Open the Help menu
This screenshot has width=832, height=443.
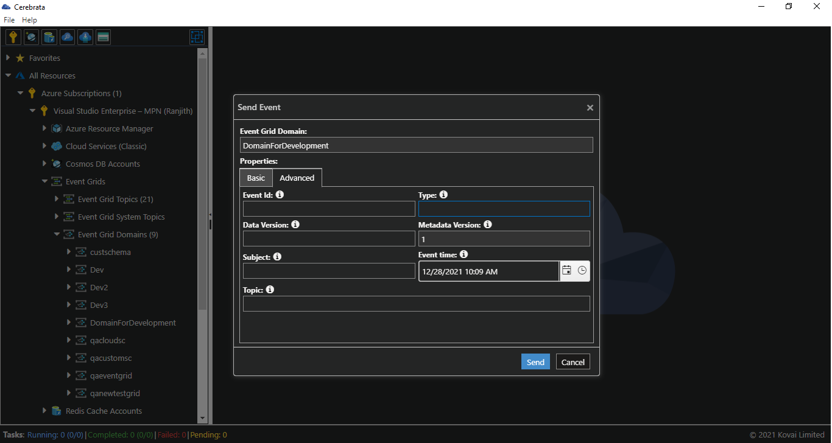29,20
